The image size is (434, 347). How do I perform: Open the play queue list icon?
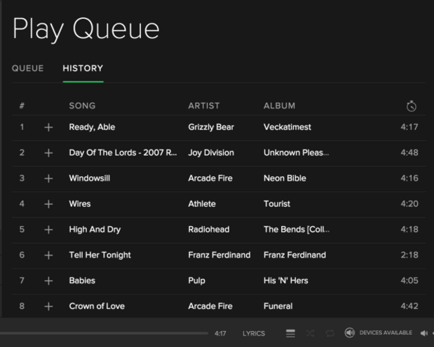click(x=290, y=333)
